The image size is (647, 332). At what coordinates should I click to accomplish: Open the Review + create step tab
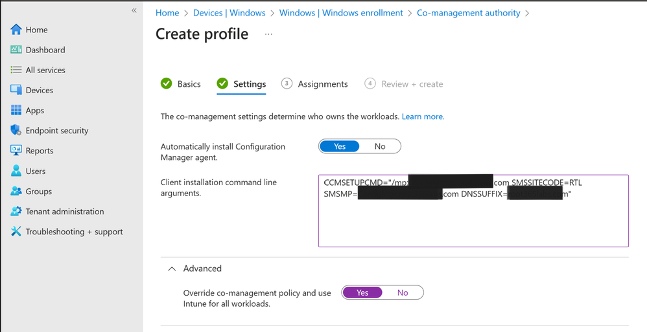click(404, 84)
